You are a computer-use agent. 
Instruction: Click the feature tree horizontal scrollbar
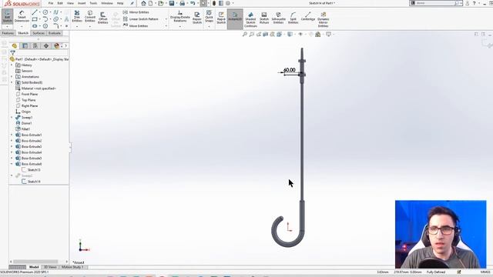[x=35, y=262]
